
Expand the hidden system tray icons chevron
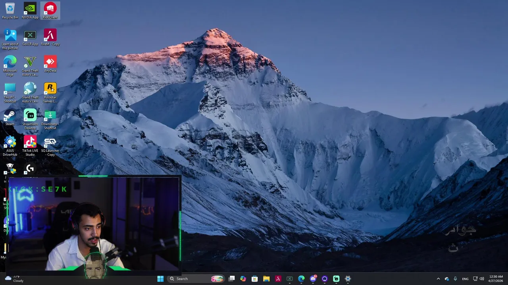[x=438, y=279]
